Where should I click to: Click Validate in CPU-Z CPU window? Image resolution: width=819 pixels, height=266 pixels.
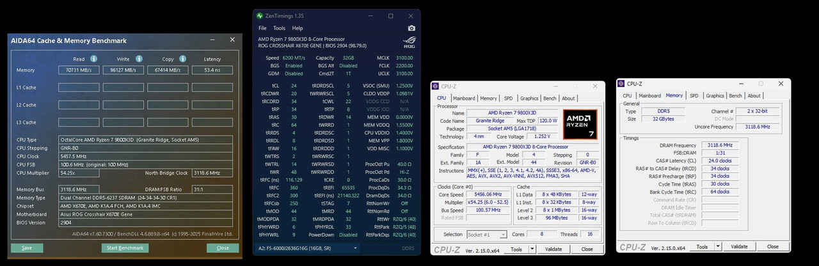(x=553, y=249)
